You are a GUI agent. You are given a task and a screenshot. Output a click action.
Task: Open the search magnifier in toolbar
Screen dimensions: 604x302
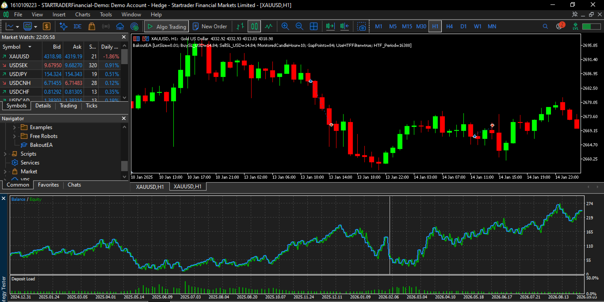(545, 27)
